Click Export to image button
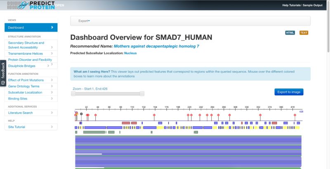The height and width of the screenshot is (169, 330). (x=289, y=92)
